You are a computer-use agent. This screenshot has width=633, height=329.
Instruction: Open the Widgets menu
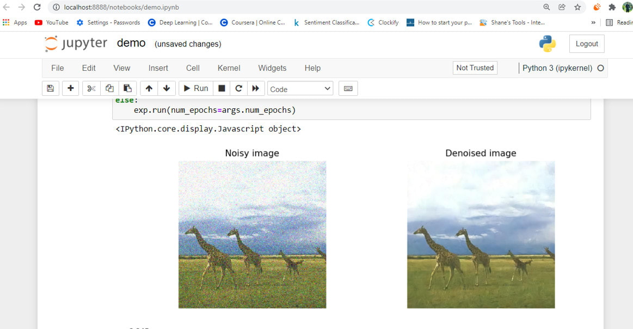coord(272,68)
